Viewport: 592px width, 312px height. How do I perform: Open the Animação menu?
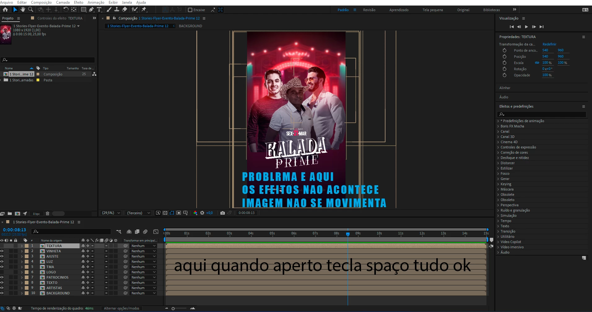96,2
